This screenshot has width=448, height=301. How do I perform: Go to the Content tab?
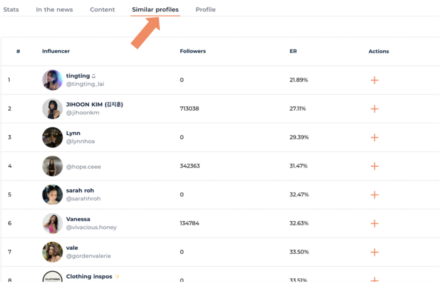click(102, 10)
